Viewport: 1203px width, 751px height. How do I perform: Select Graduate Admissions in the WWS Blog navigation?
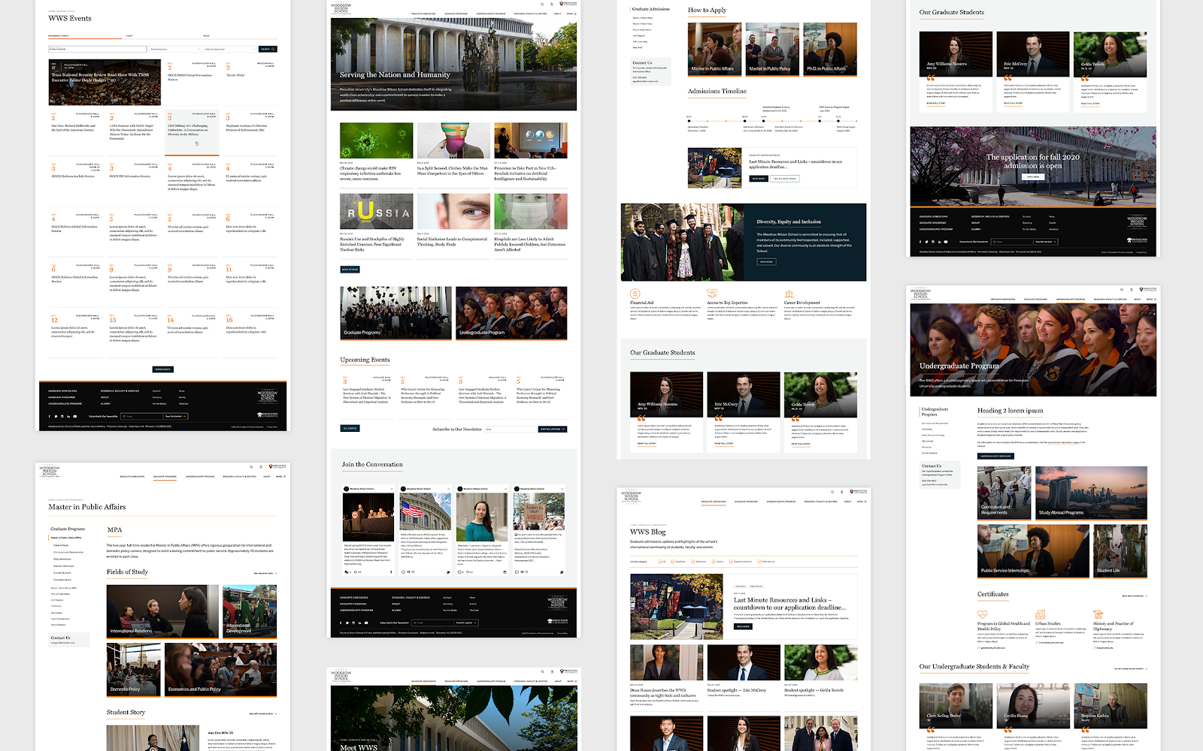[x=714, y=502]
